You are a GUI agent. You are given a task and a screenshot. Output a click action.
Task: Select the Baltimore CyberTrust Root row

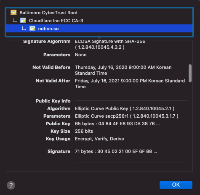click(x=99, y=13)
